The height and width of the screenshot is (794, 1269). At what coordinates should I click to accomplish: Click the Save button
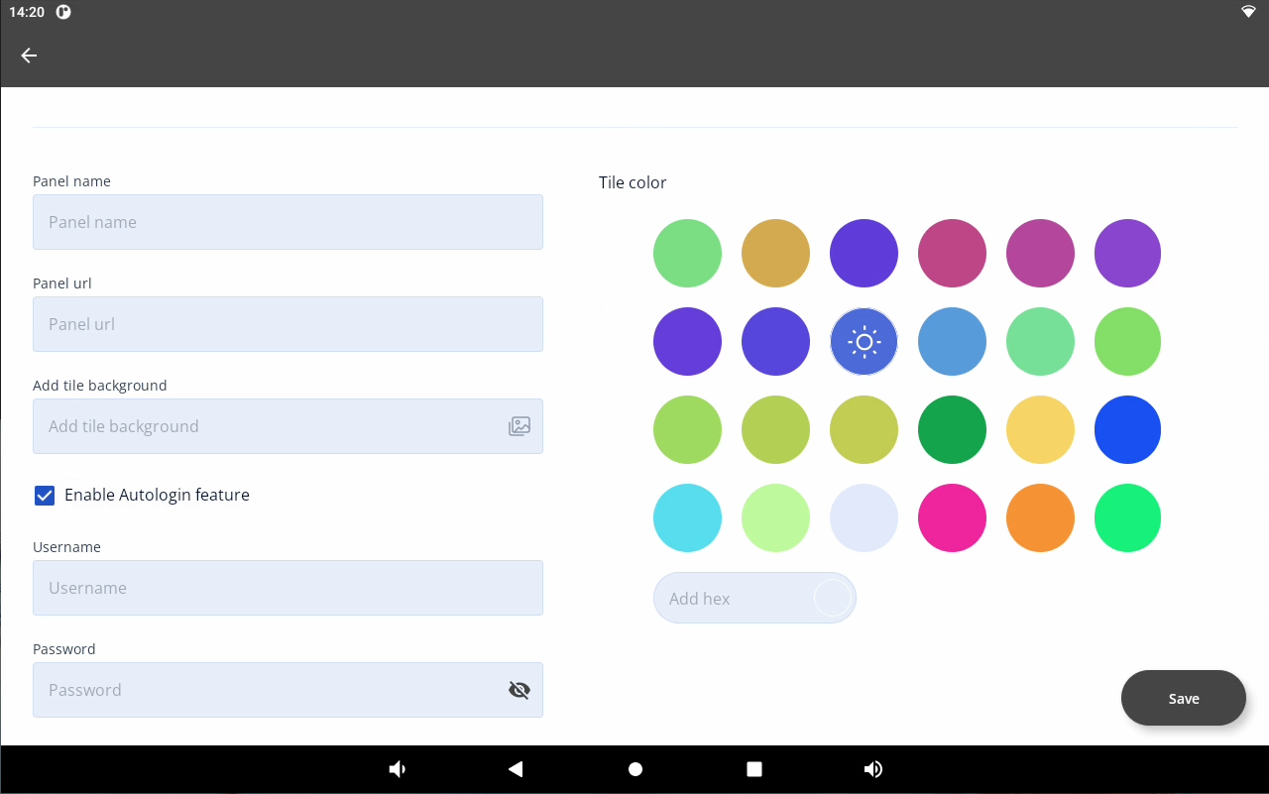click(x=1183, y=698)
